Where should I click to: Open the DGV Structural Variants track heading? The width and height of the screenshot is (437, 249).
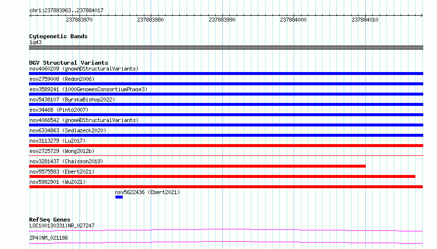pos(69,63)
